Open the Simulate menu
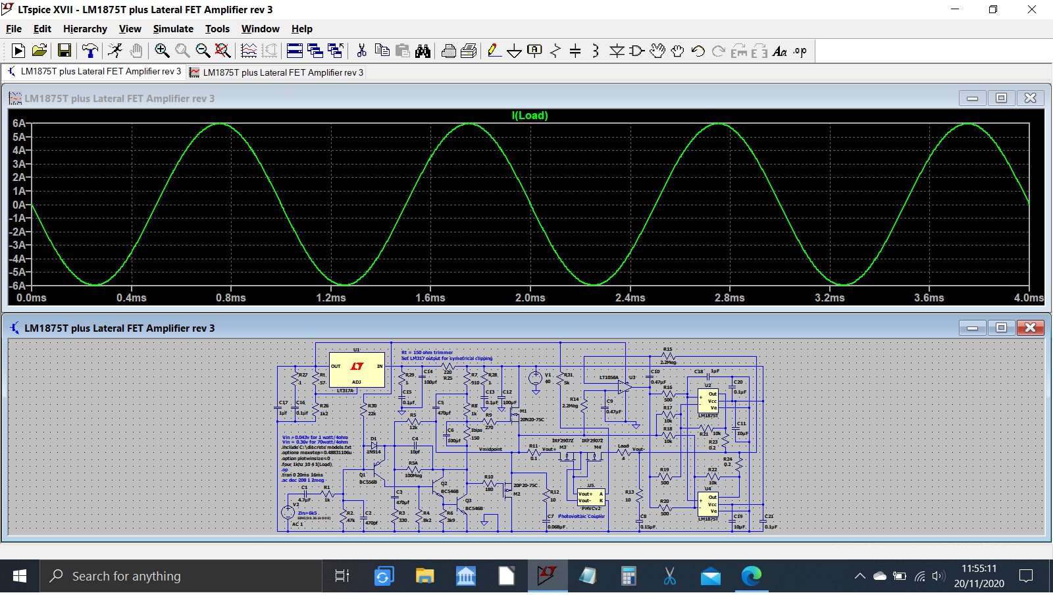The width and height of the screenshot is (1053, 595). point(173,29)
